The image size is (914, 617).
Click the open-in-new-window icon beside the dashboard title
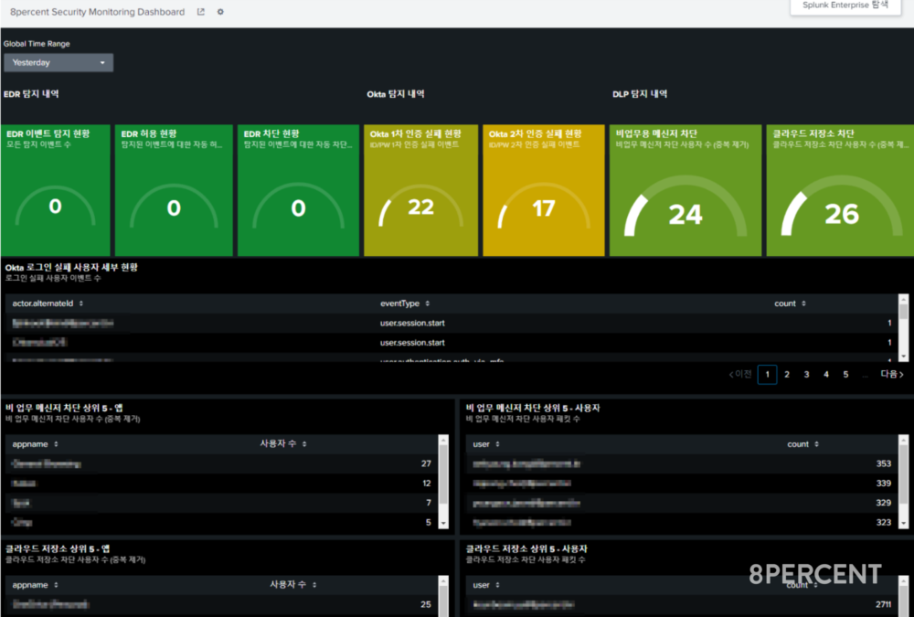[x=201, y=13]
